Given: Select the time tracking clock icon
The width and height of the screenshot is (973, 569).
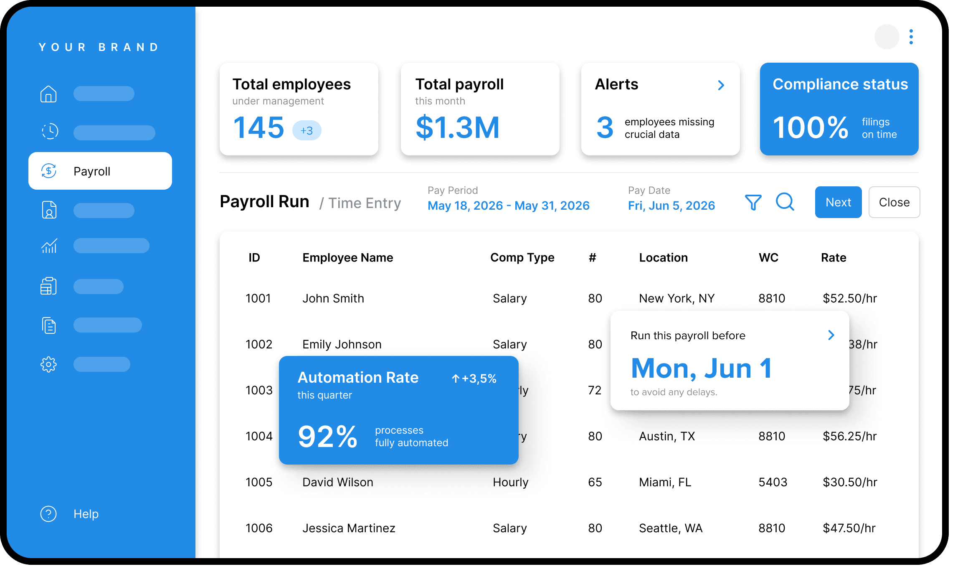Looking at the screenshot, I should coord(49,130).
